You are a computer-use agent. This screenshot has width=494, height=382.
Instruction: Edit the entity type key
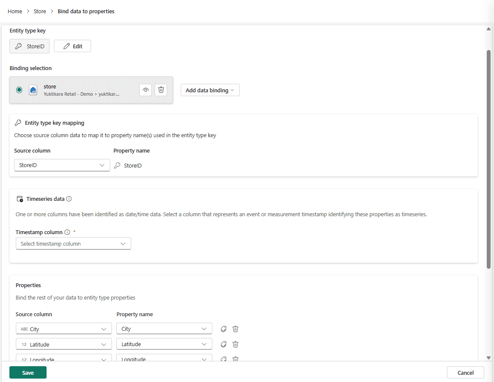tap(73, 46)
